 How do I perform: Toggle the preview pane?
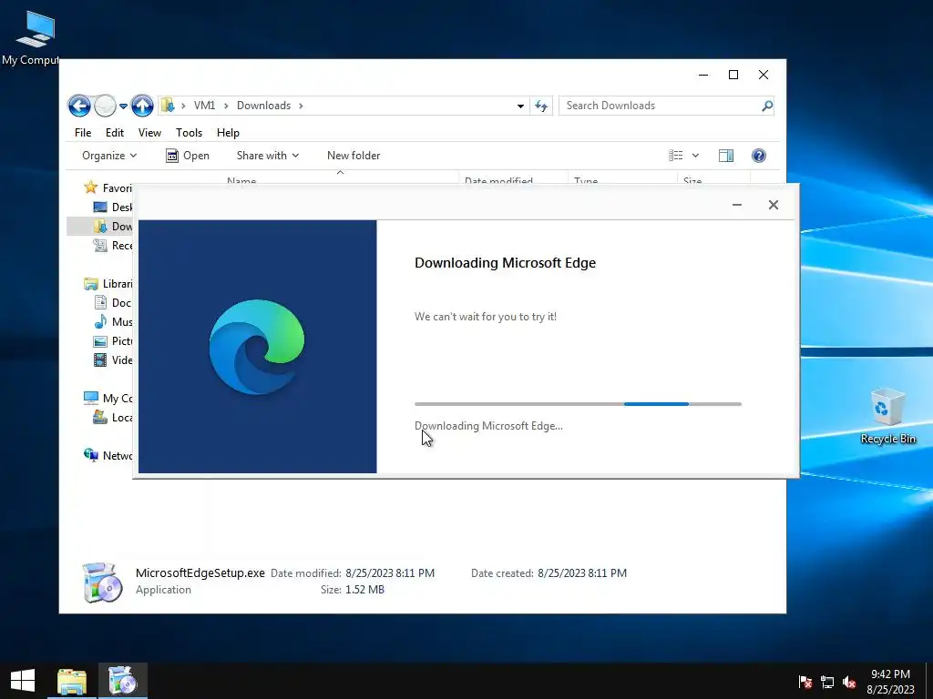[726, 155]
